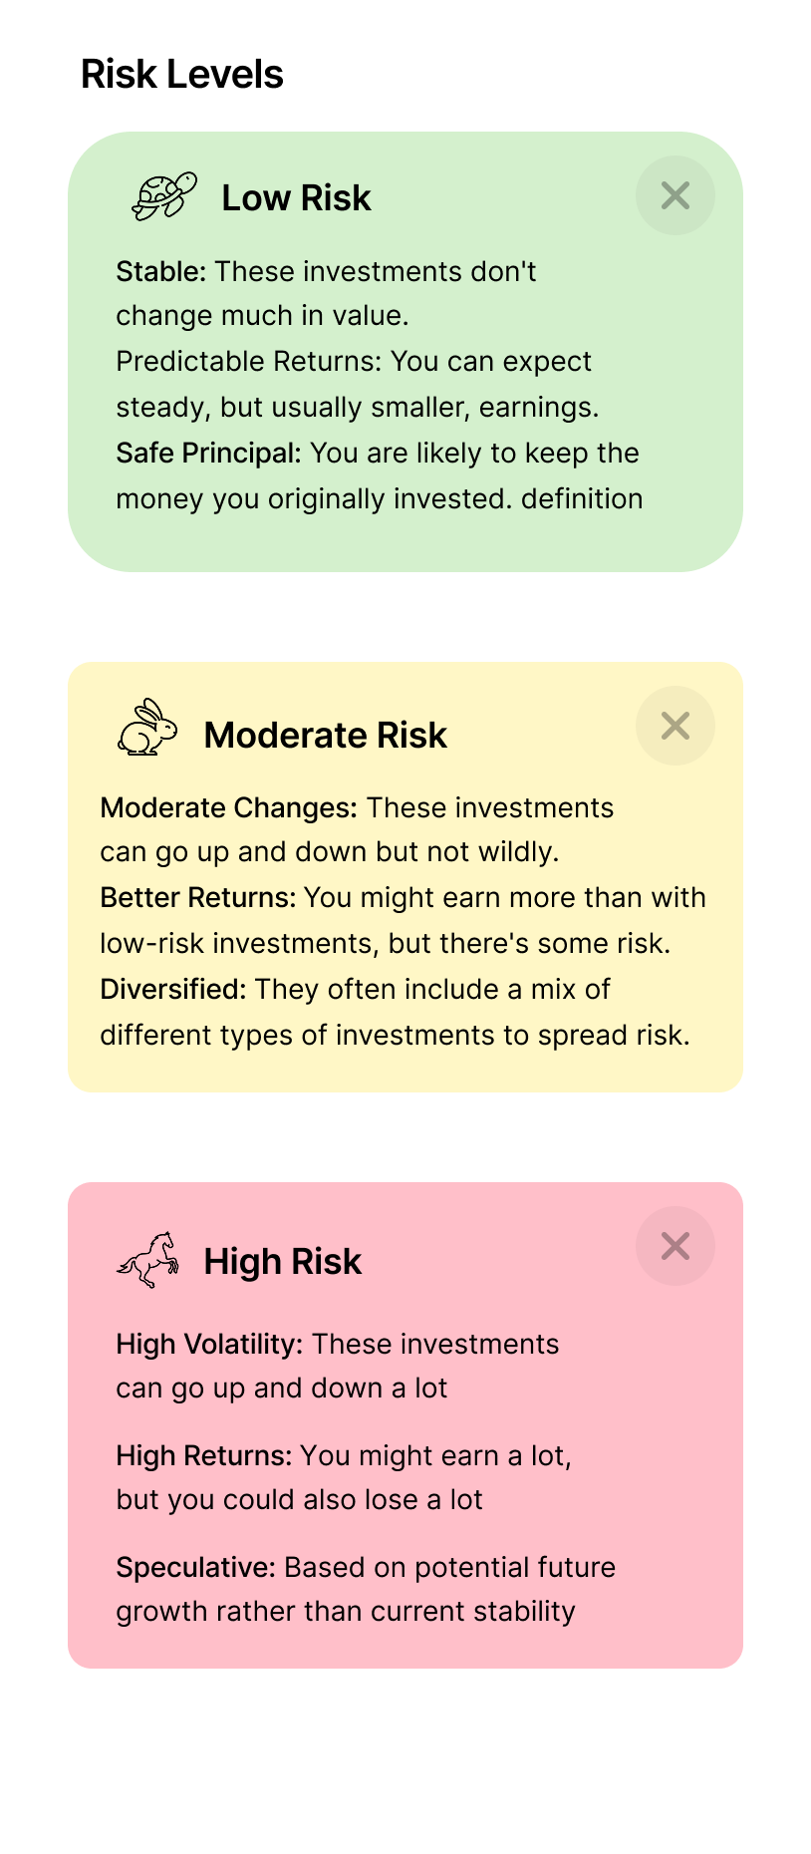Click the "High Volatility:" label
Viewport: 811px width, 1854px height.
(209, 1345)
